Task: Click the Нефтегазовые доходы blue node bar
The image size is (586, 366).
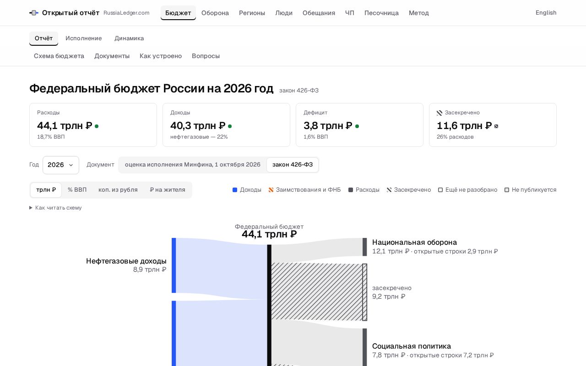Action: pyautogui.click(x=174, y=265)
